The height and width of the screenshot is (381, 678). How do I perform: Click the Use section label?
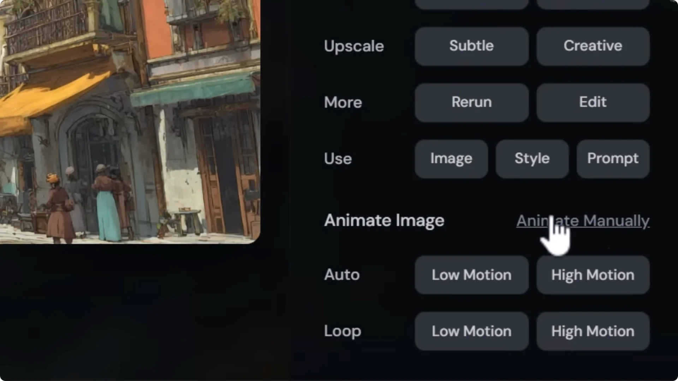click(338, 158)
